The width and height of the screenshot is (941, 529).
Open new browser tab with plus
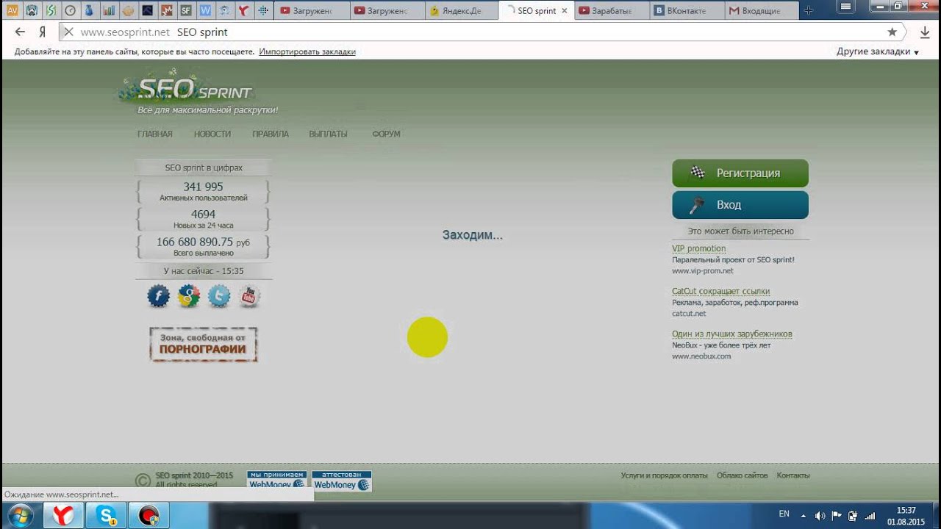808,11
